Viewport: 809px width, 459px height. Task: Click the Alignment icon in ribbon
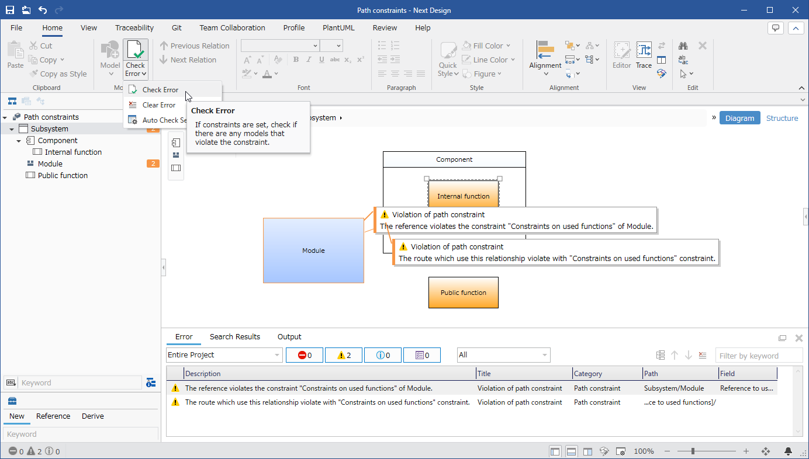(x=545, y=50)
